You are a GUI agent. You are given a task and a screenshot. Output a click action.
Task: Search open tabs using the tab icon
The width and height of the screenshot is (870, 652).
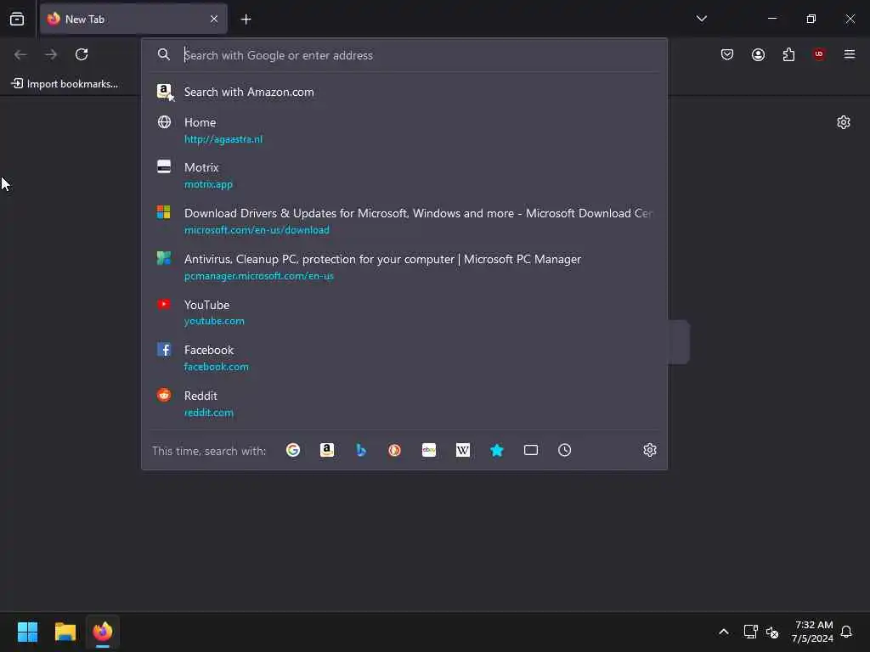click(x=530, y=450)
